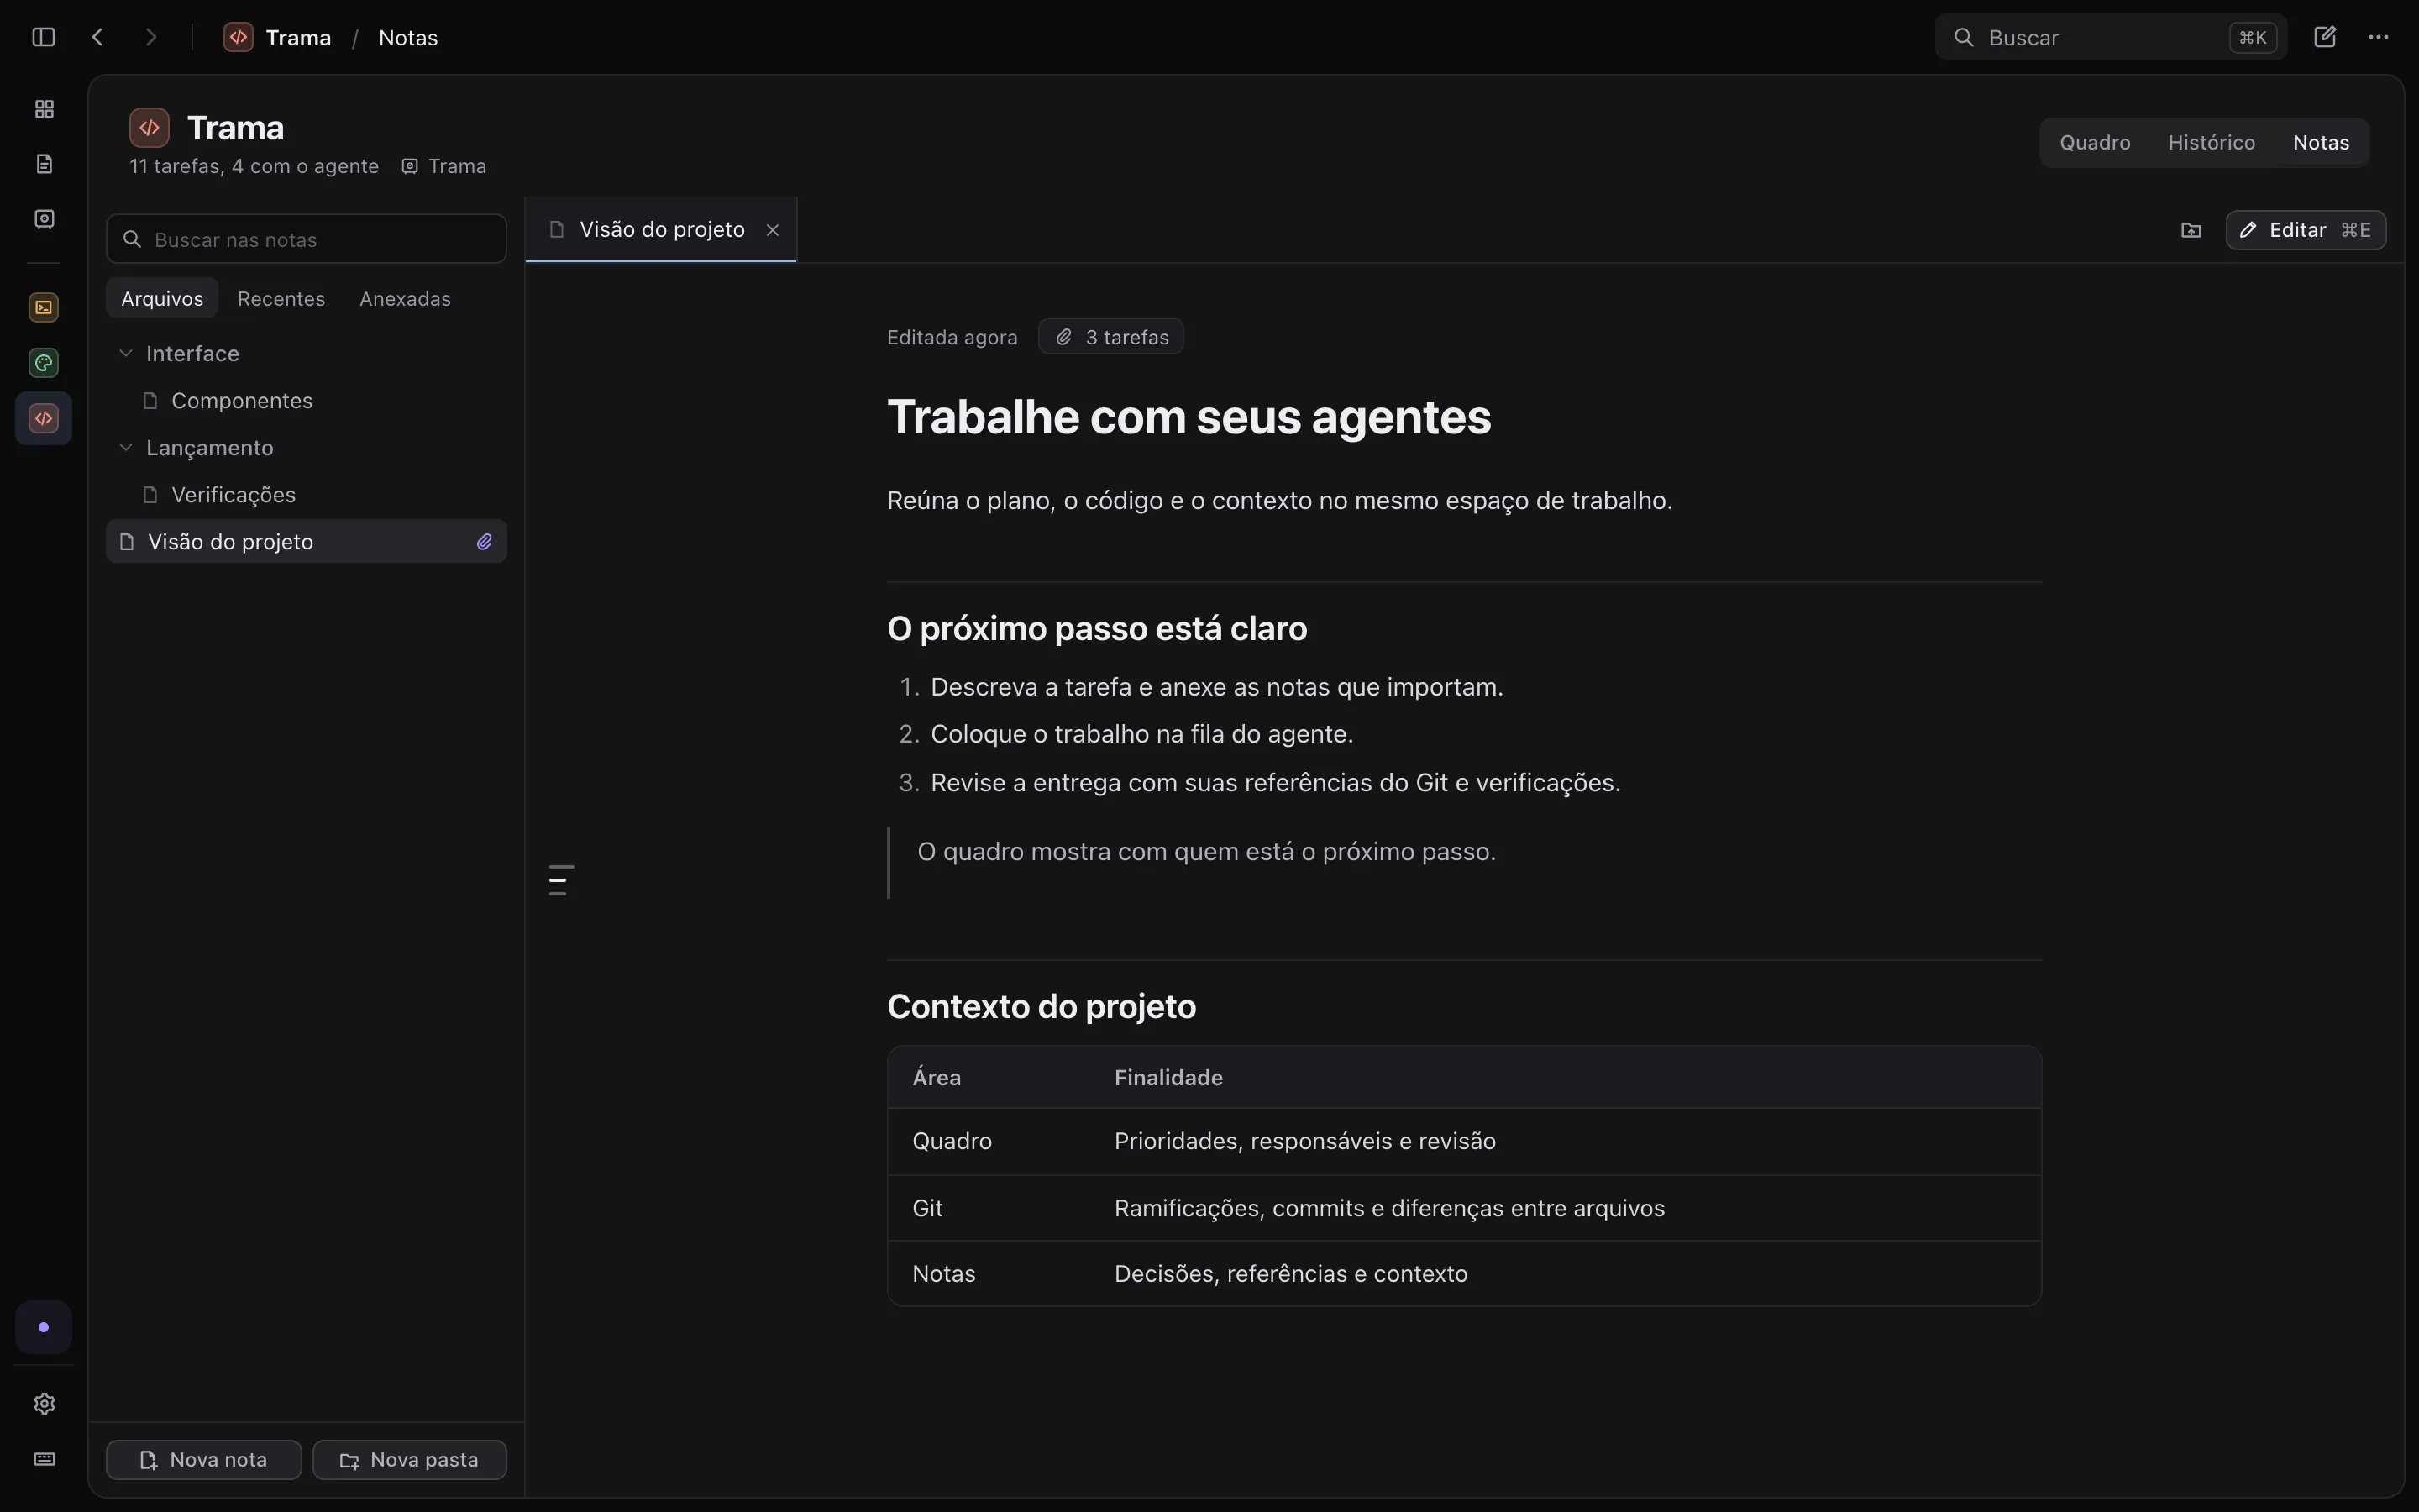Open the grid dashboard icon in left rail
This screenshot has width=2419, height=1512.
44,109
